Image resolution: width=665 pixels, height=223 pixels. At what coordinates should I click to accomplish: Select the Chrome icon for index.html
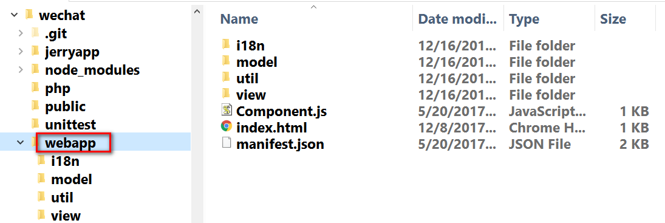pyautogui.click(x=227, y=127)
